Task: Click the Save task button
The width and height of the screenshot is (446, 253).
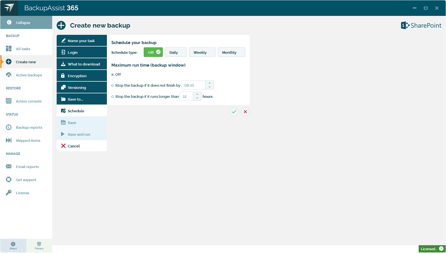Action: coord(82,122)
